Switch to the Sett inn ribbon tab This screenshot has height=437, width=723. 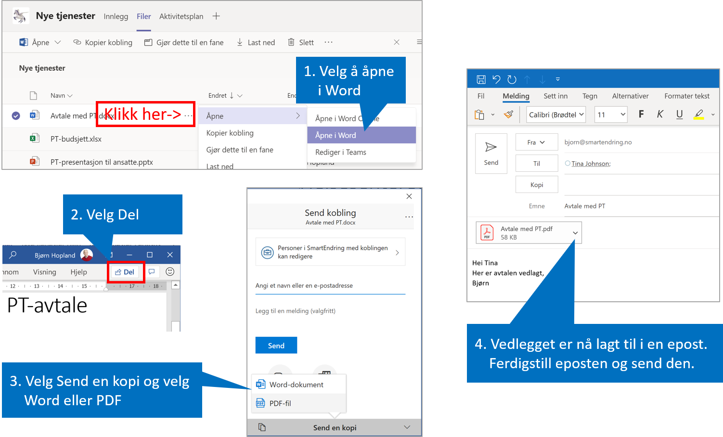pos(555,96)
